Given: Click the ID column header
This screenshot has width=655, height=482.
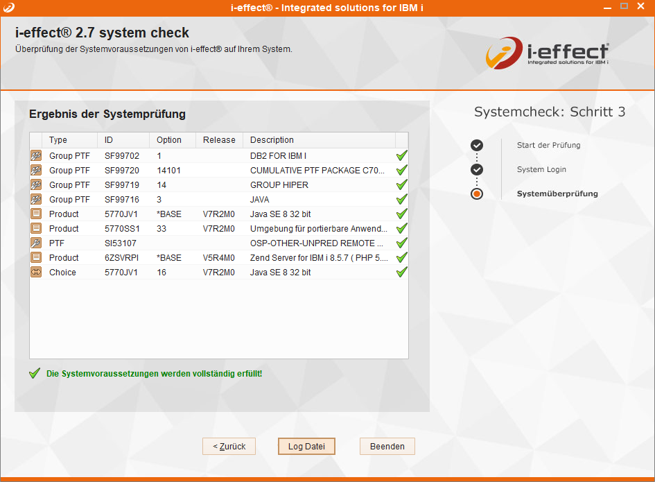Looking at the screenshot, I should coord(123,140).
